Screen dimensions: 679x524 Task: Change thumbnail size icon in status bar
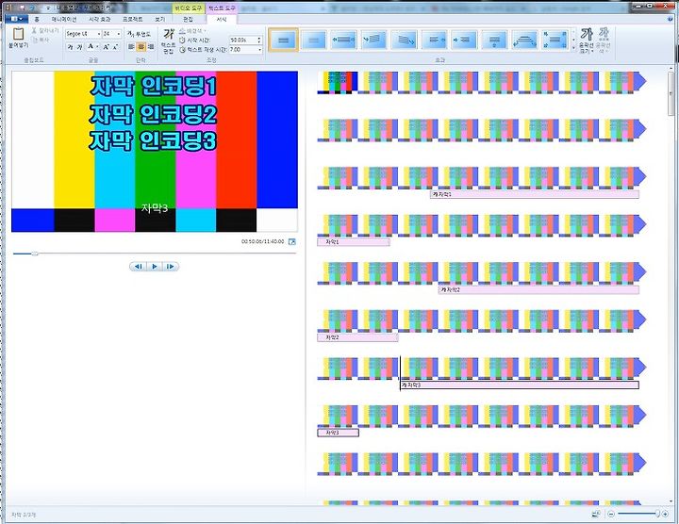[596, 514]
